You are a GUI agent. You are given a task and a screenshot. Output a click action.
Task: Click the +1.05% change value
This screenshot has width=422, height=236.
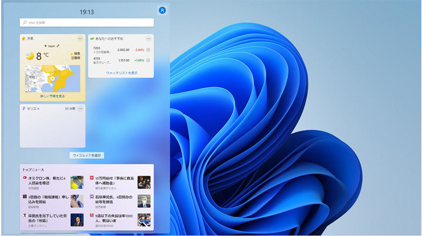click(x=139, y=60)
